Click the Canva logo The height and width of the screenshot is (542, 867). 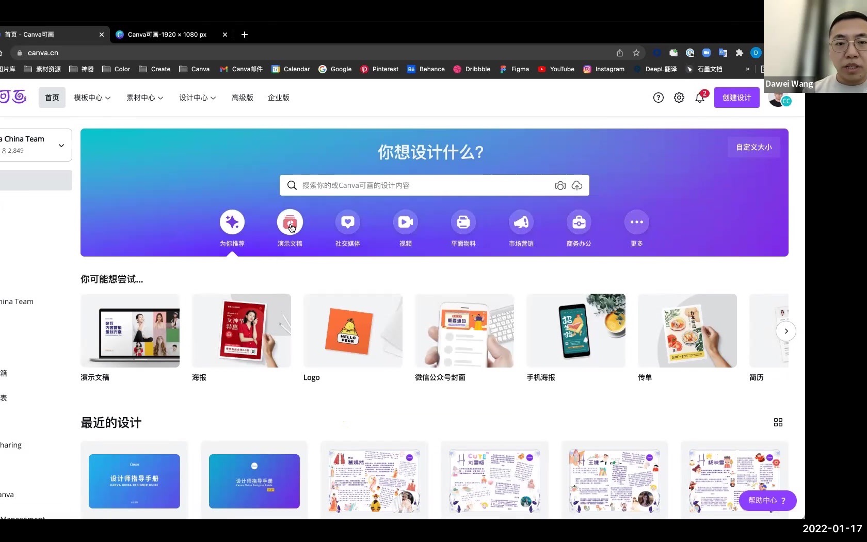(13, 97)
